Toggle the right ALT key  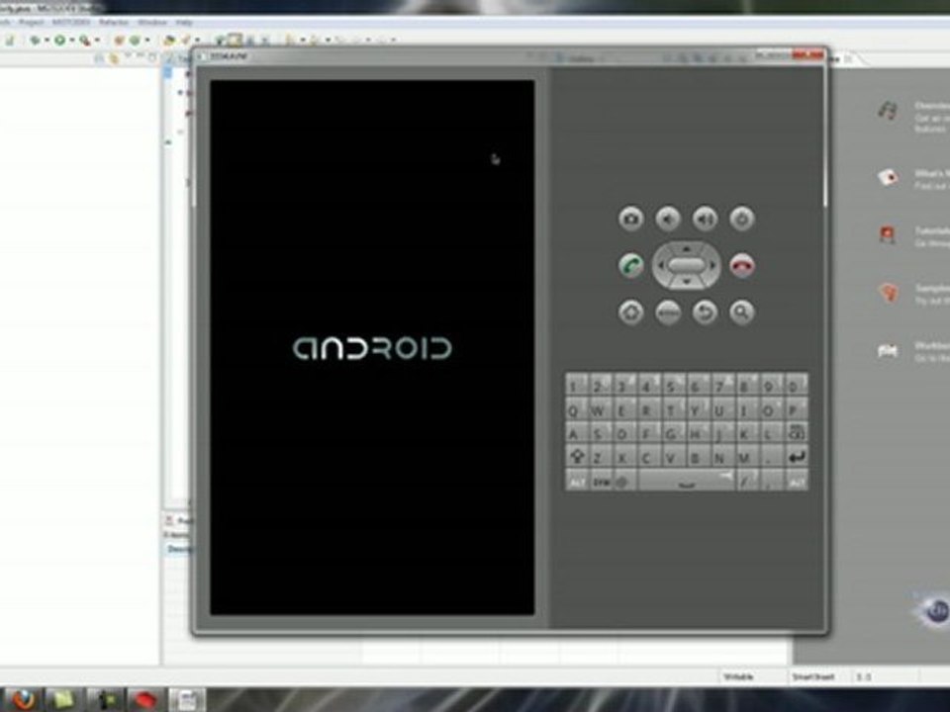tap(796, 481)
